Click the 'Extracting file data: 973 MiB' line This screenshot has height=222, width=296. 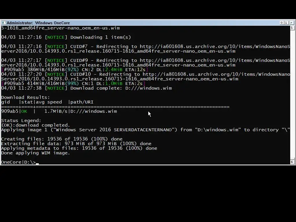pos(76,144)
